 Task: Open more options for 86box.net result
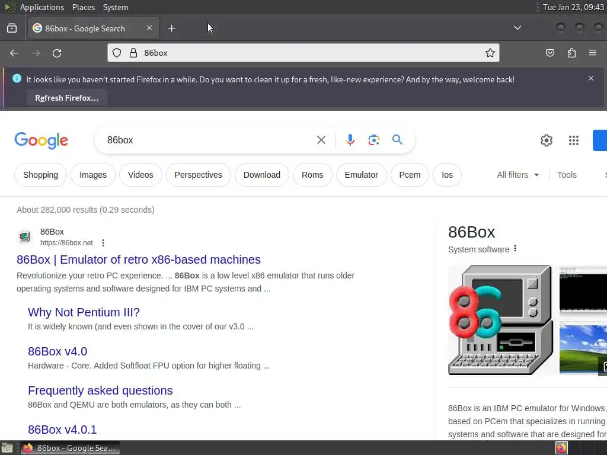point(103,243)
